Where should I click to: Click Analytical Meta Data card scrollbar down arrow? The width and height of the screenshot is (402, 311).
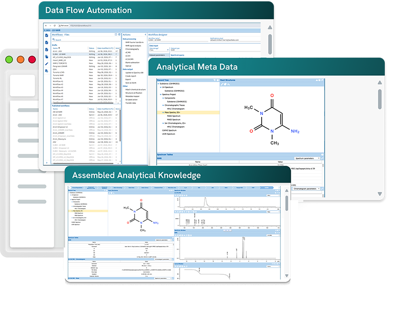coord(380,194)
